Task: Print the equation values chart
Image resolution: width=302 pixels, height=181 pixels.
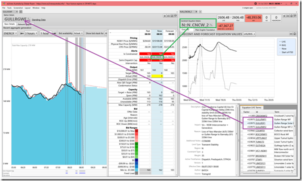Action: (x=294, y=34)
